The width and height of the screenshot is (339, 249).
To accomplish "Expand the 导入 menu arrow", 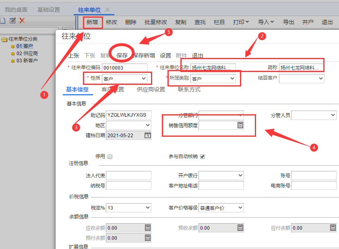I will click(x=272, y=22).
